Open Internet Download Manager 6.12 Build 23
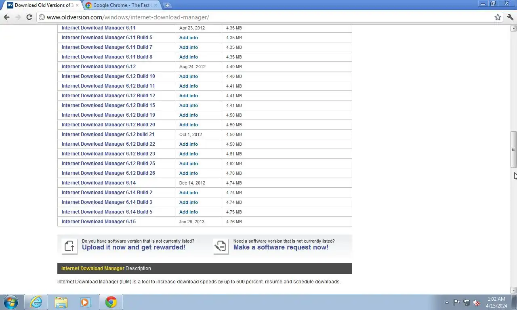Viewport: 517px width, 310px height. (x=108, y=154)
